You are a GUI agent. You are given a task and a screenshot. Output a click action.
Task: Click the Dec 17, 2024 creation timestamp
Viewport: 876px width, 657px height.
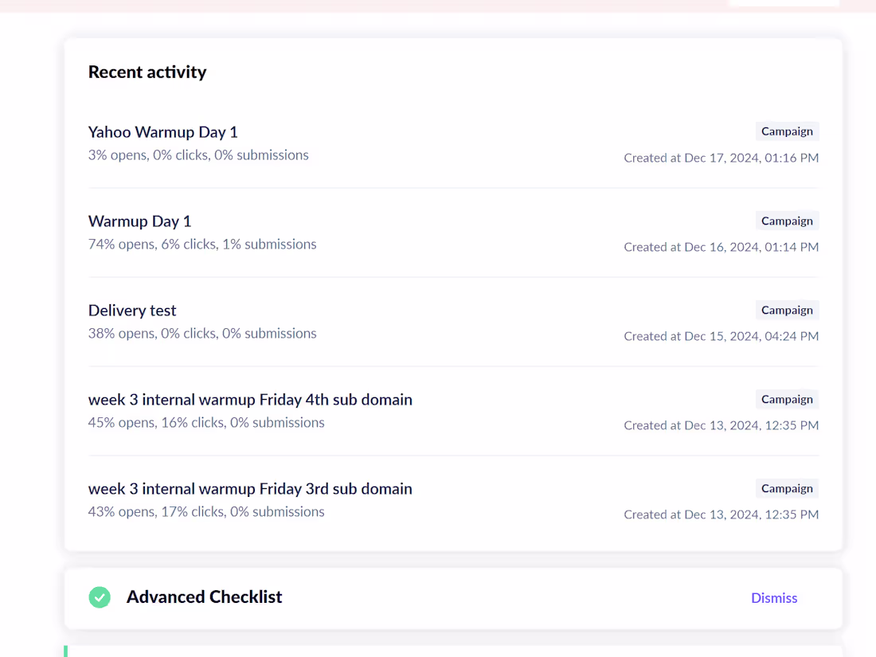tap(721, 158)
